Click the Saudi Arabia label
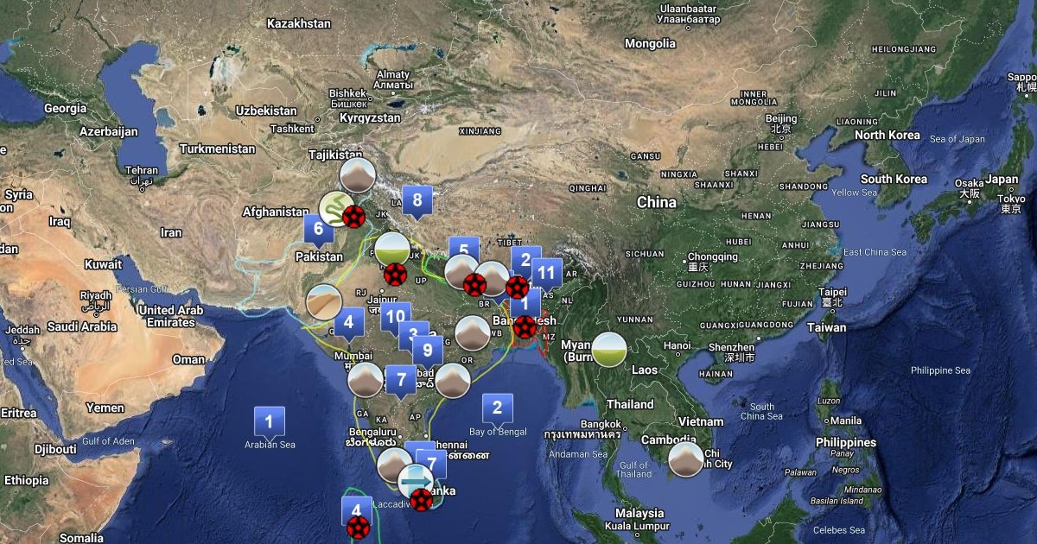Screen dimensions: 1037x544 tap(82, 326)
